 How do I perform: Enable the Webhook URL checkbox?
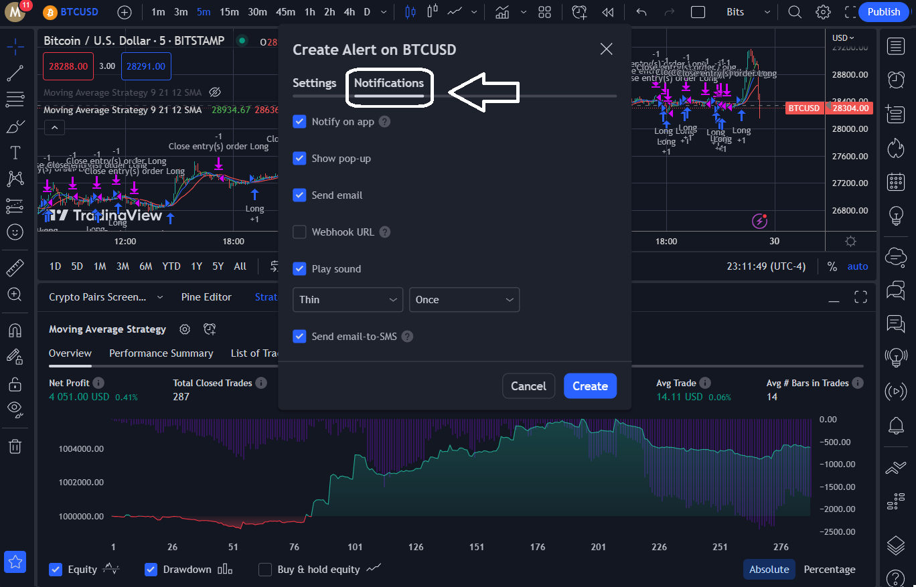pos(299,232)
